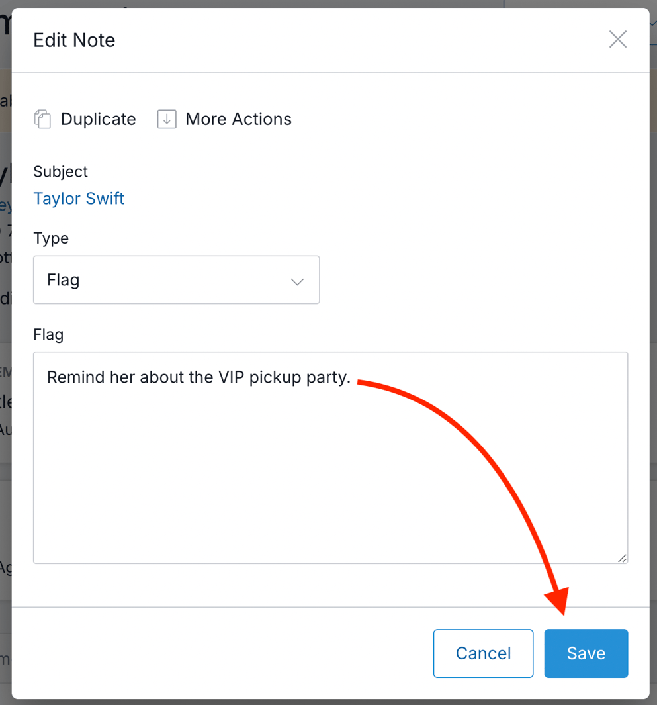Screen dimensions: 657x705
Task: Dismiss the dialog using the close control
Action: (x=617, y=39)
